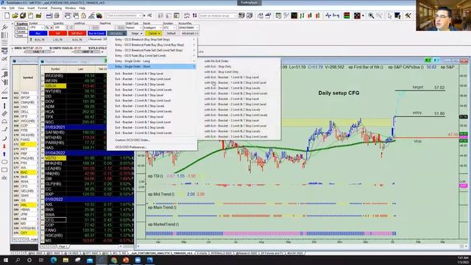Select Entry - Single Order - Long
This screenshot has height=265, width=471.
point(152,61)
